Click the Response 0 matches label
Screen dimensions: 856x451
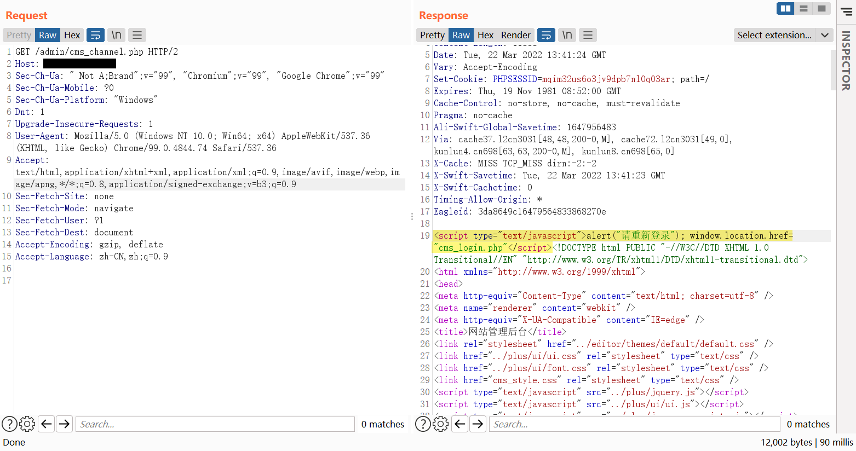808,424
